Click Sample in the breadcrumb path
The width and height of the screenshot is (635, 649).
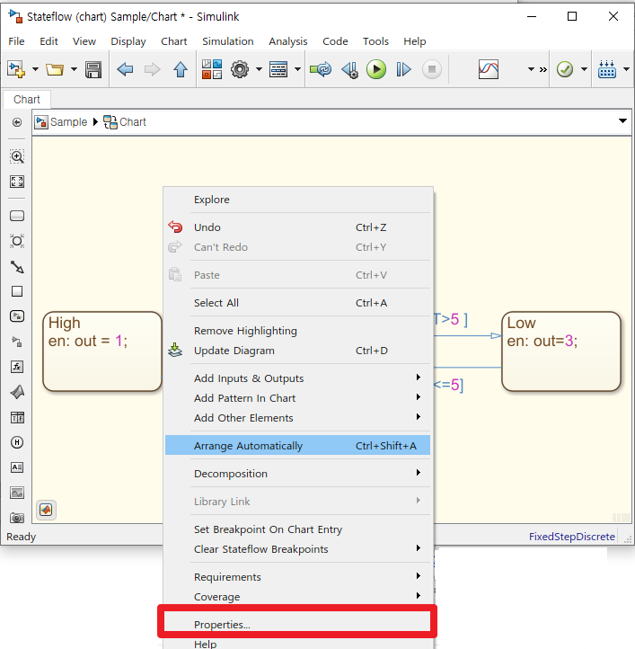(68, 122)
